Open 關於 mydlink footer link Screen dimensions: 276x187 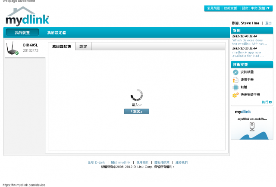point(121,162)
